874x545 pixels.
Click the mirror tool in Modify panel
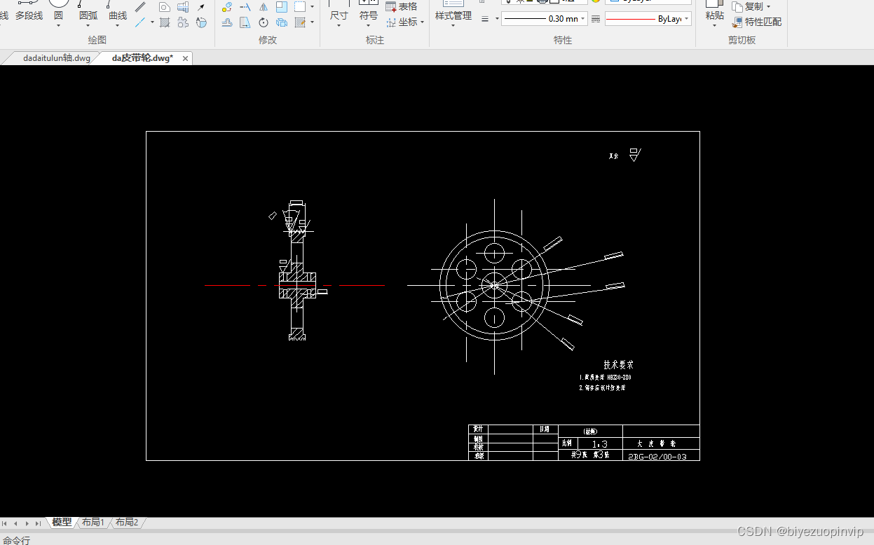264,7
